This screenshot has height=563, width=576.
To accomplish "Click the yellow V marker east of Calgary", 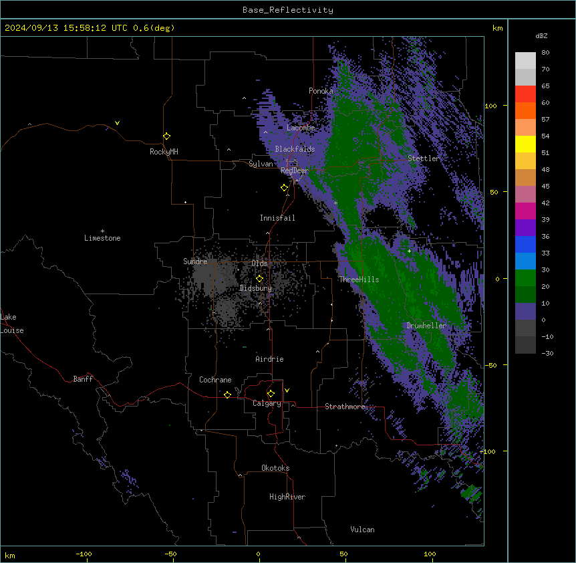I will tap(287, 390).
